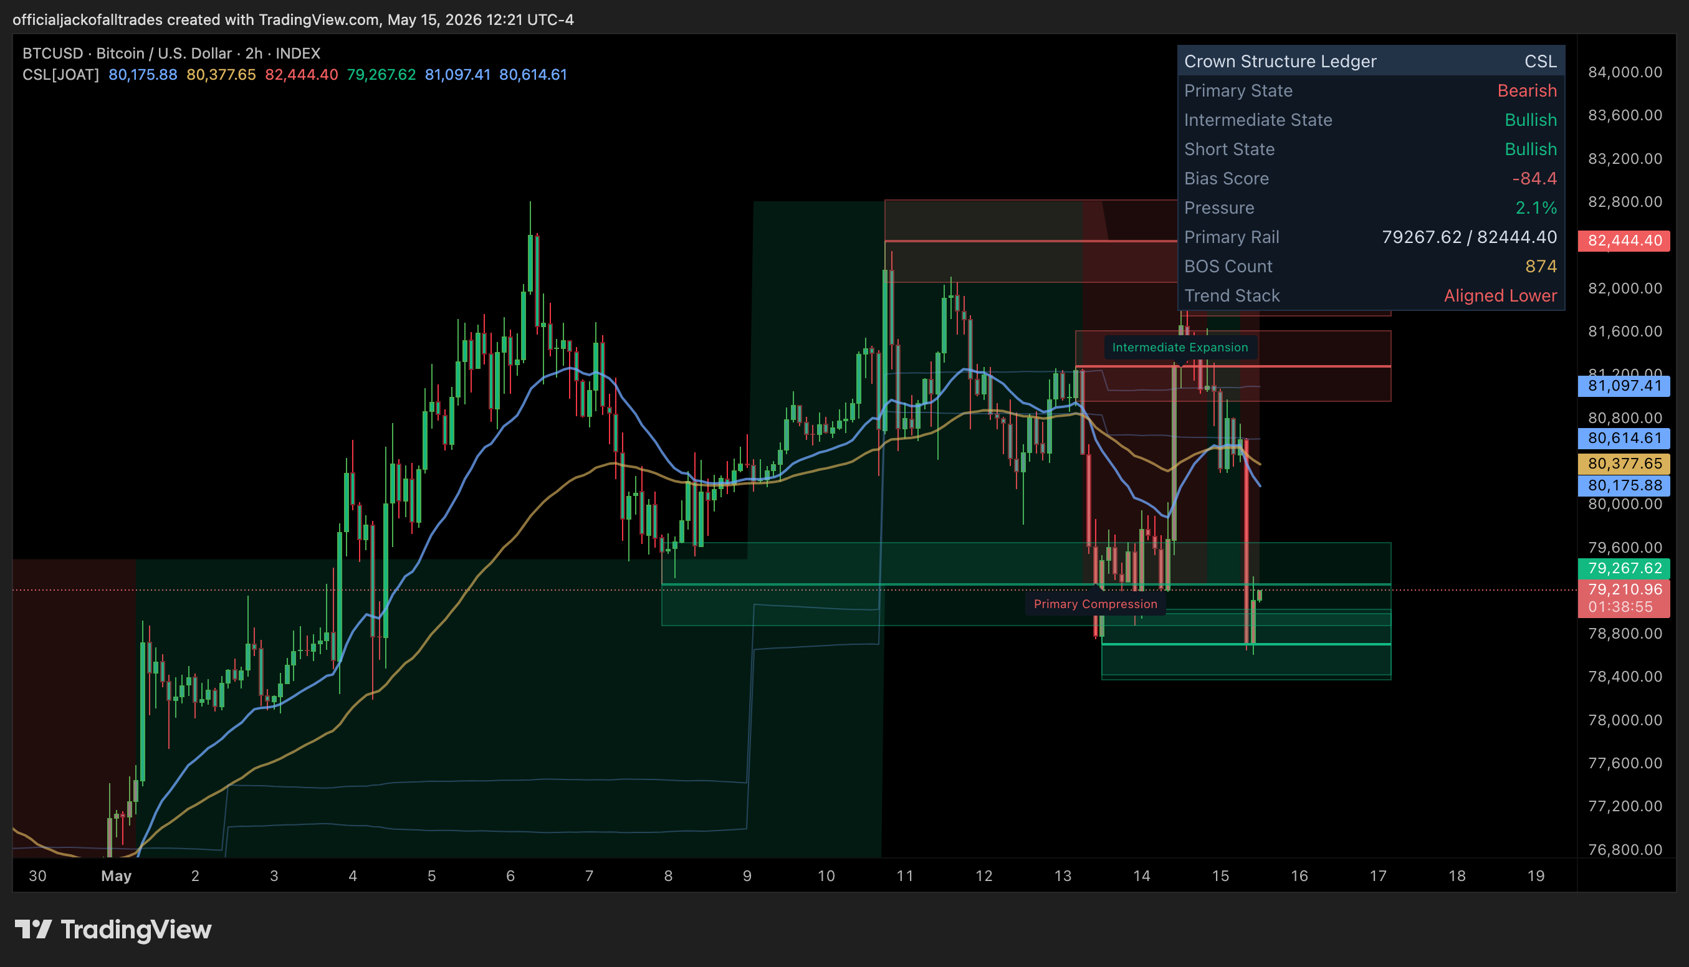The height and width of the screenshot is (967, 1689).
Task: Click the Intermediate State row label
Action: [1258, 120]
